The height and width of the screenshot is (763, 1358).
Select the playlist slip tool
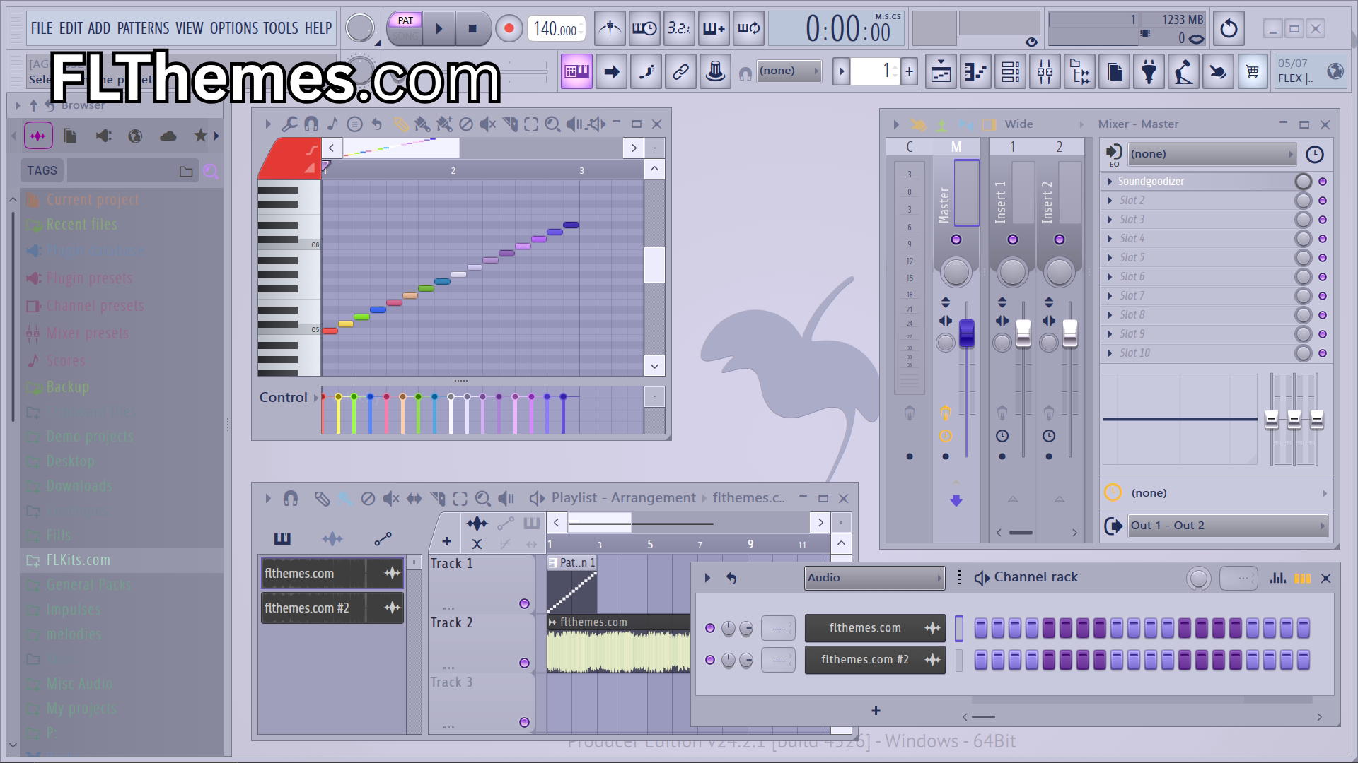point(414,499)
